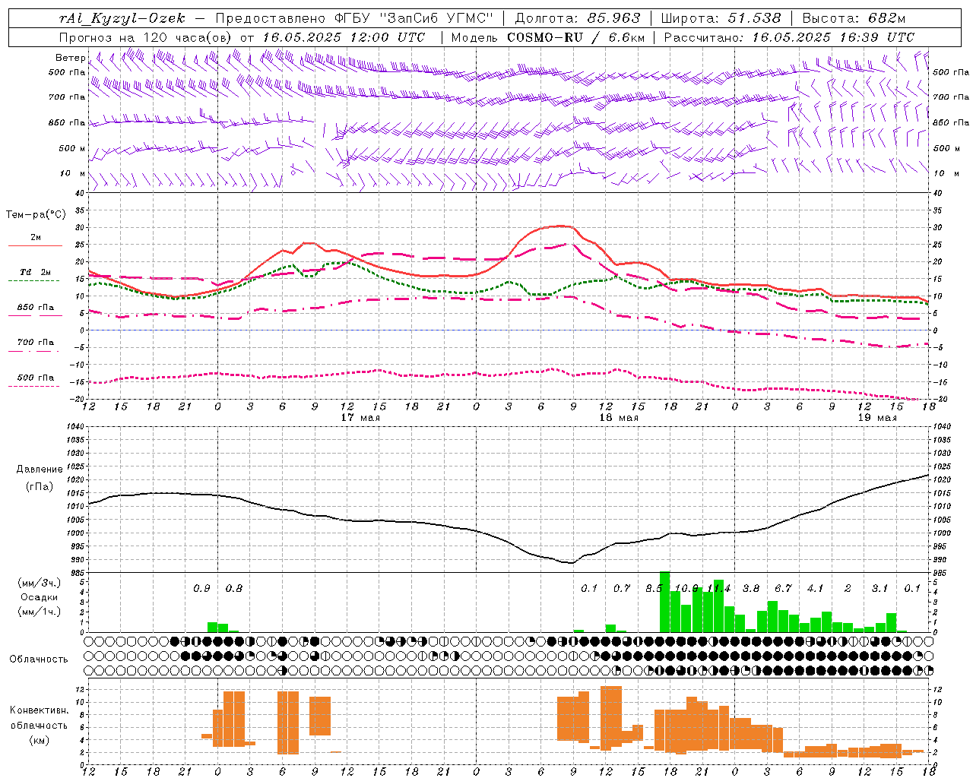Click the Облачность cloud cover label
This screenshot has height=778, width=973.
pos(39,659)
